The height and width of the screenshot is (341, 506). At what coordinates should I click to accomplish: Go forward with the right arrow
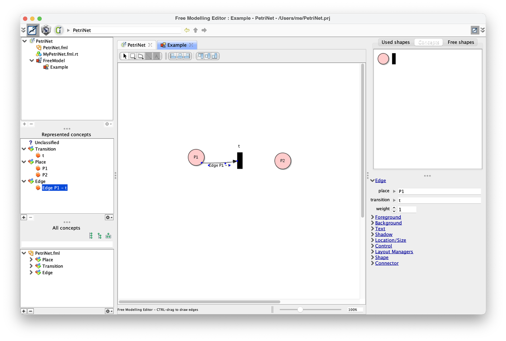coord(204,30)
